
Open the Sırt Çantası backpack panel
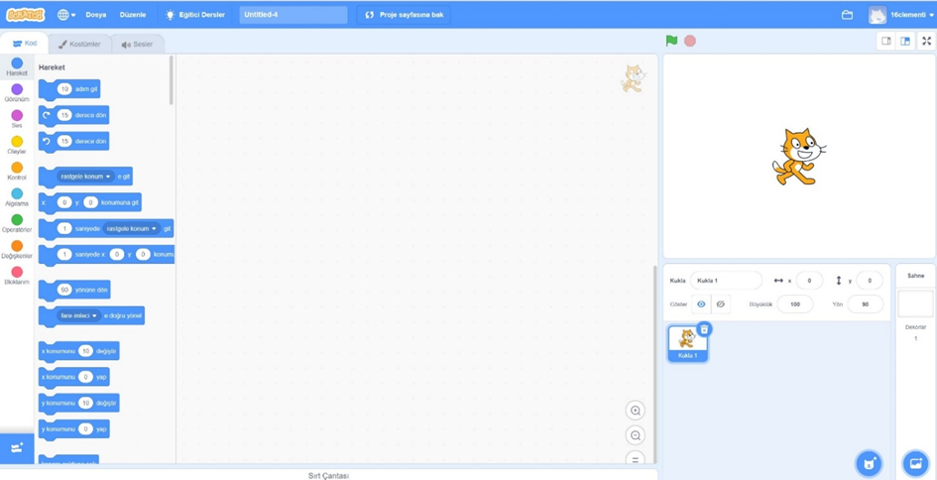(328, 476)
